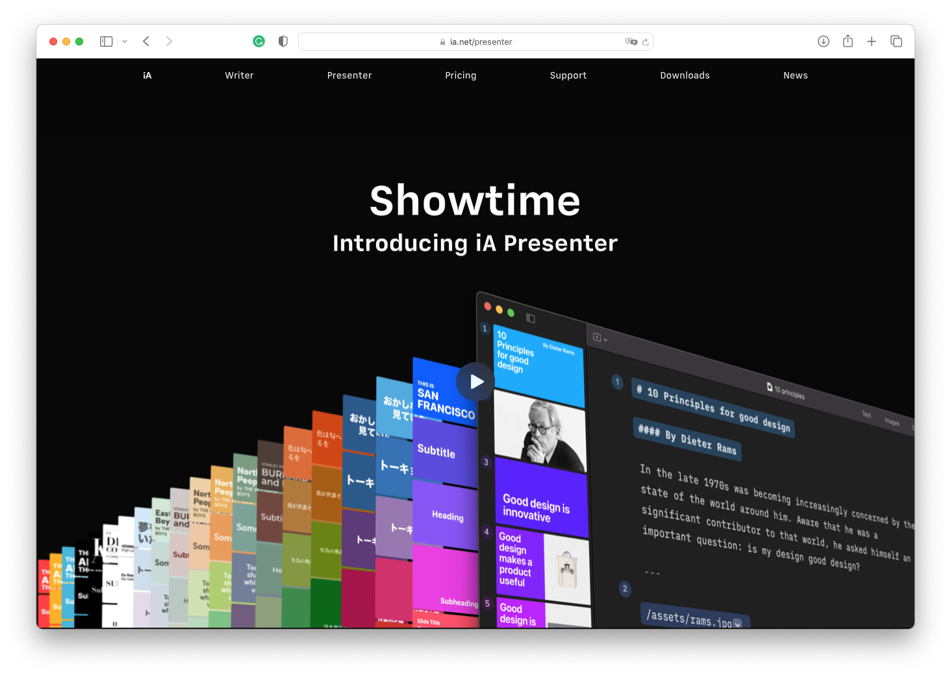Open the autofill dropdown in the address bar
Viewport: 951px width, 677px height.
coord(631,42)
